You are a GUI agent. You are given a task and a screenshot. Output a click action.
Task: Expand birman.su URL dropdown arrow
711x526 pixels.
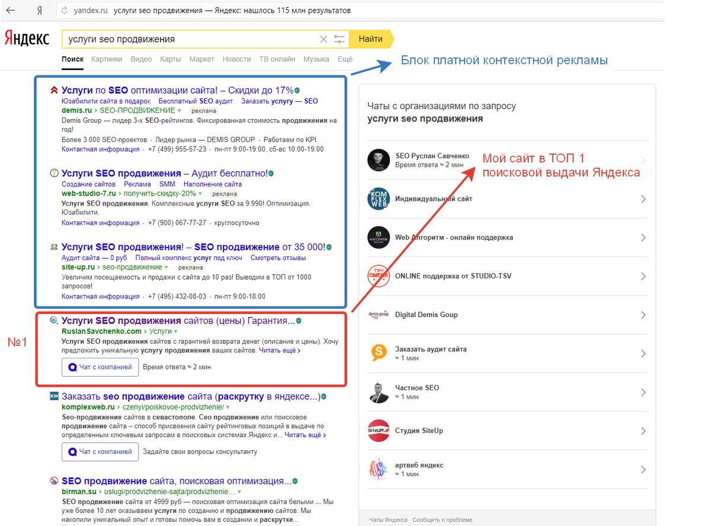click(239, 492)
